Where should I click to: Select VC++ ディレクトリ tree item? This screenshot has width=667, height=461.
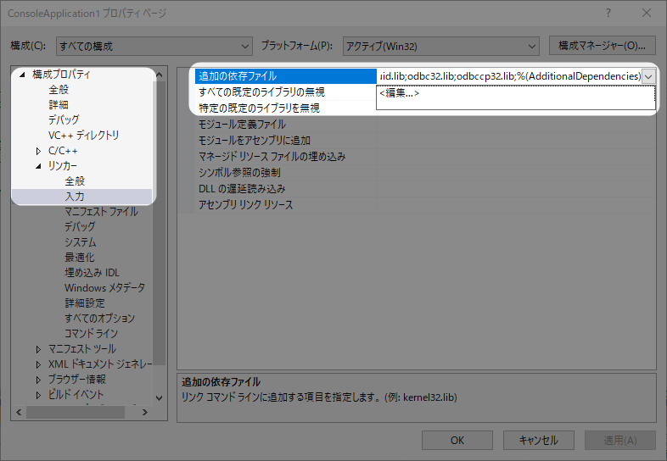click(x=83, y=135)
